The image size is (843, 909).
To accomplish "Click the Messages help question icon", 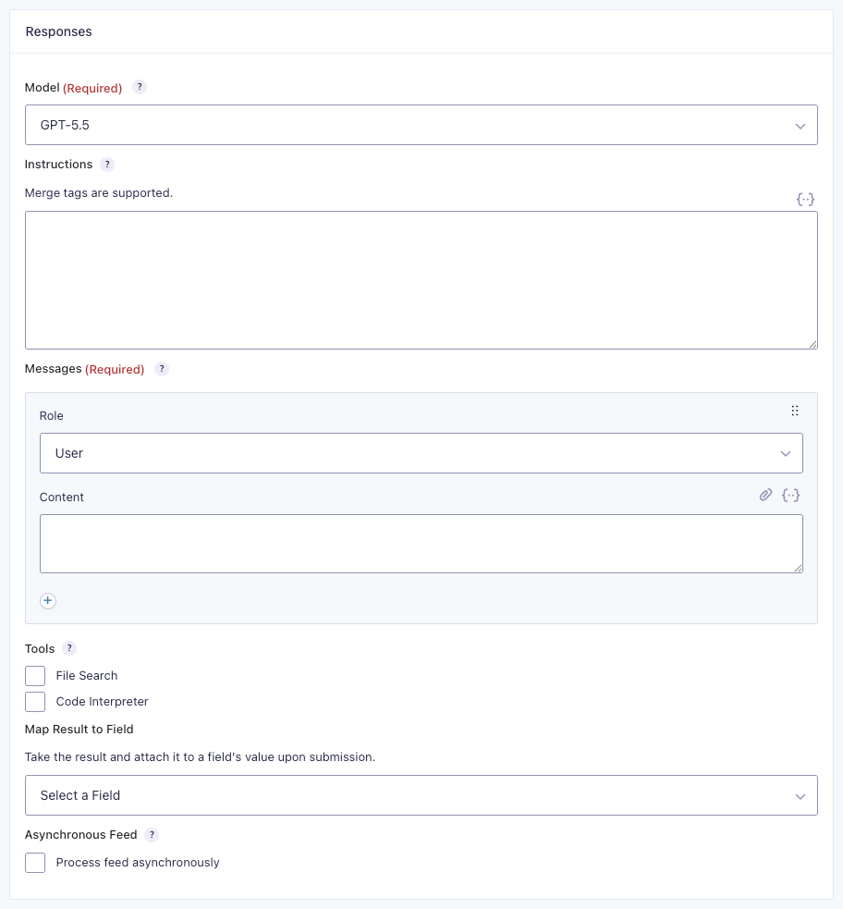I will (162, 369).
